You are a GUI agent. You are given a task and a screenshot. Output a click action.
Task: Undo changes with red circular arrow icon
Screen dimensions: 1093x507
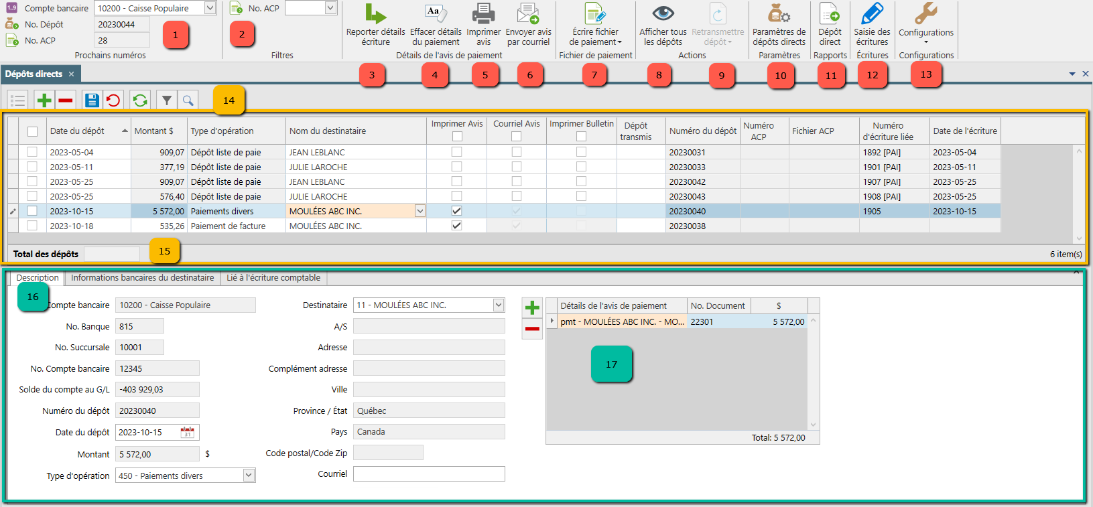pyautogui.click(x=113, y=100)
